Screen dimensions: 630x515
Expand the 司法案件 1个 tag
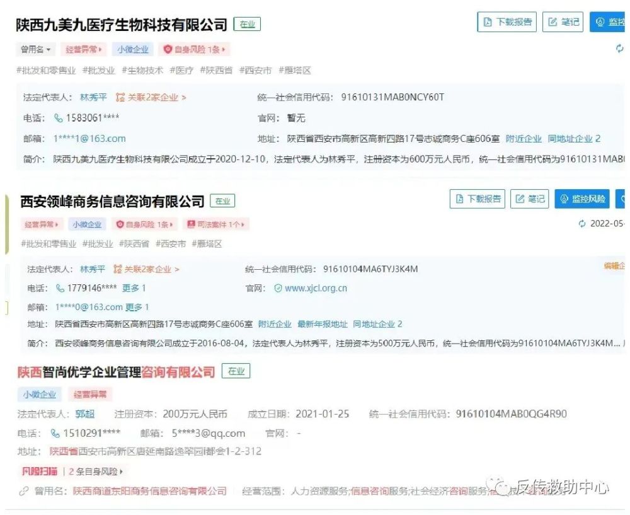pyautogui.click(x=216, y=224)
